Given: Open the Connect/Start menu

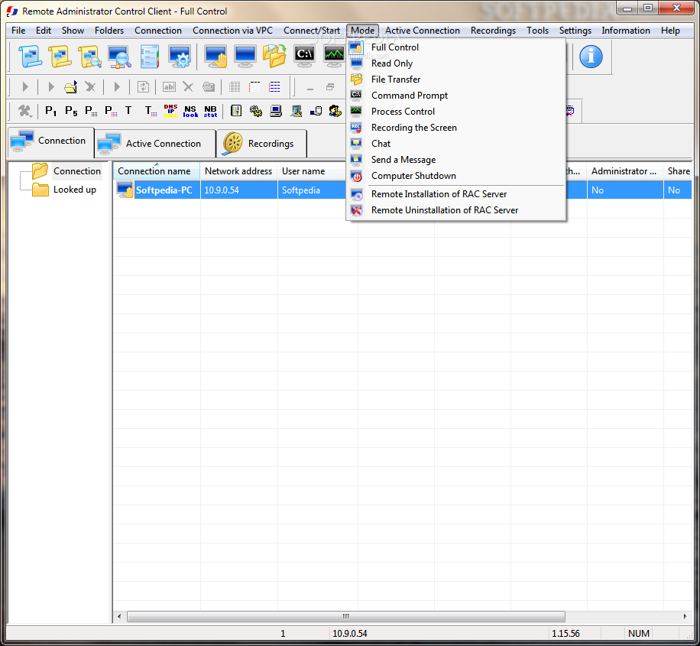Looking at the screenshot, I should click(312, 31).
